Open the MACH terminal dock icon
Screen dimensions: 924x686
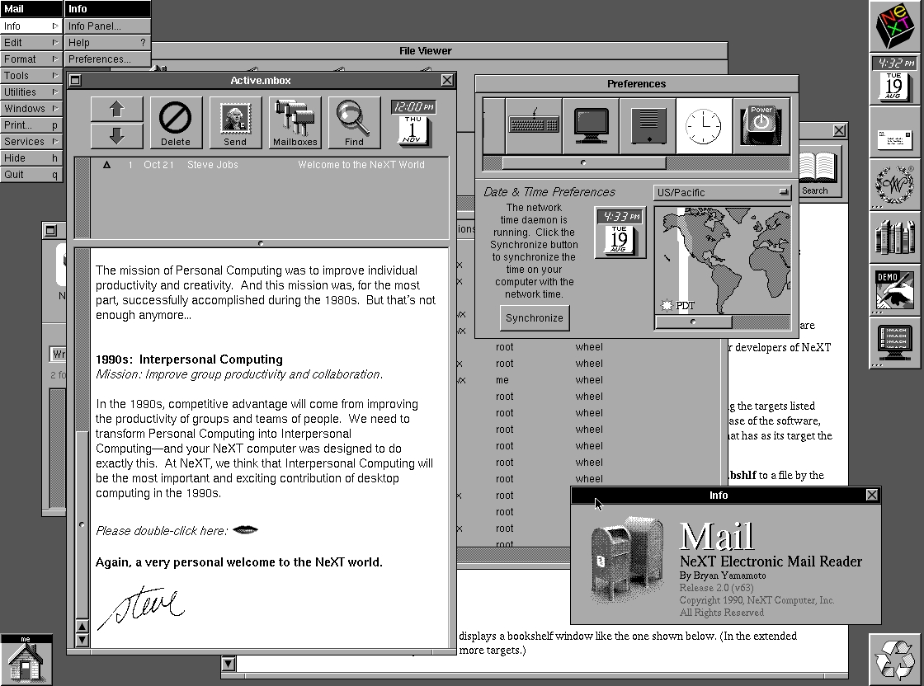pyautogui.click(x=894, y=343)
